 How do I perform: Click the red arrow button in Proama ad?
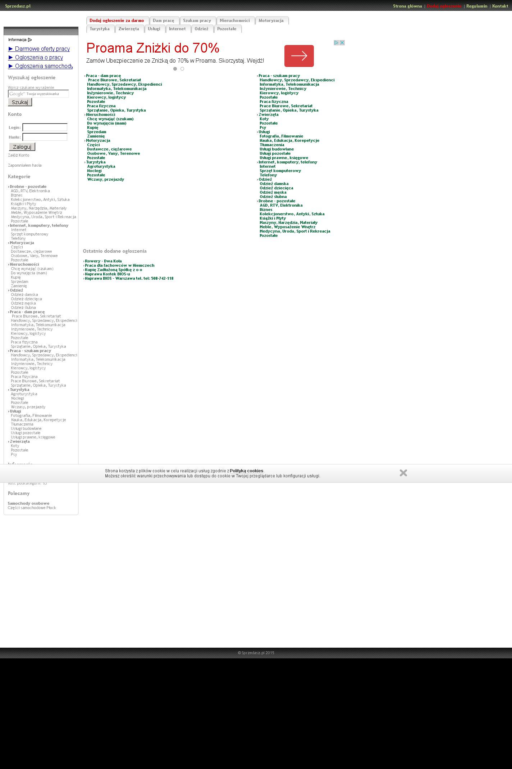coord(299,56)
